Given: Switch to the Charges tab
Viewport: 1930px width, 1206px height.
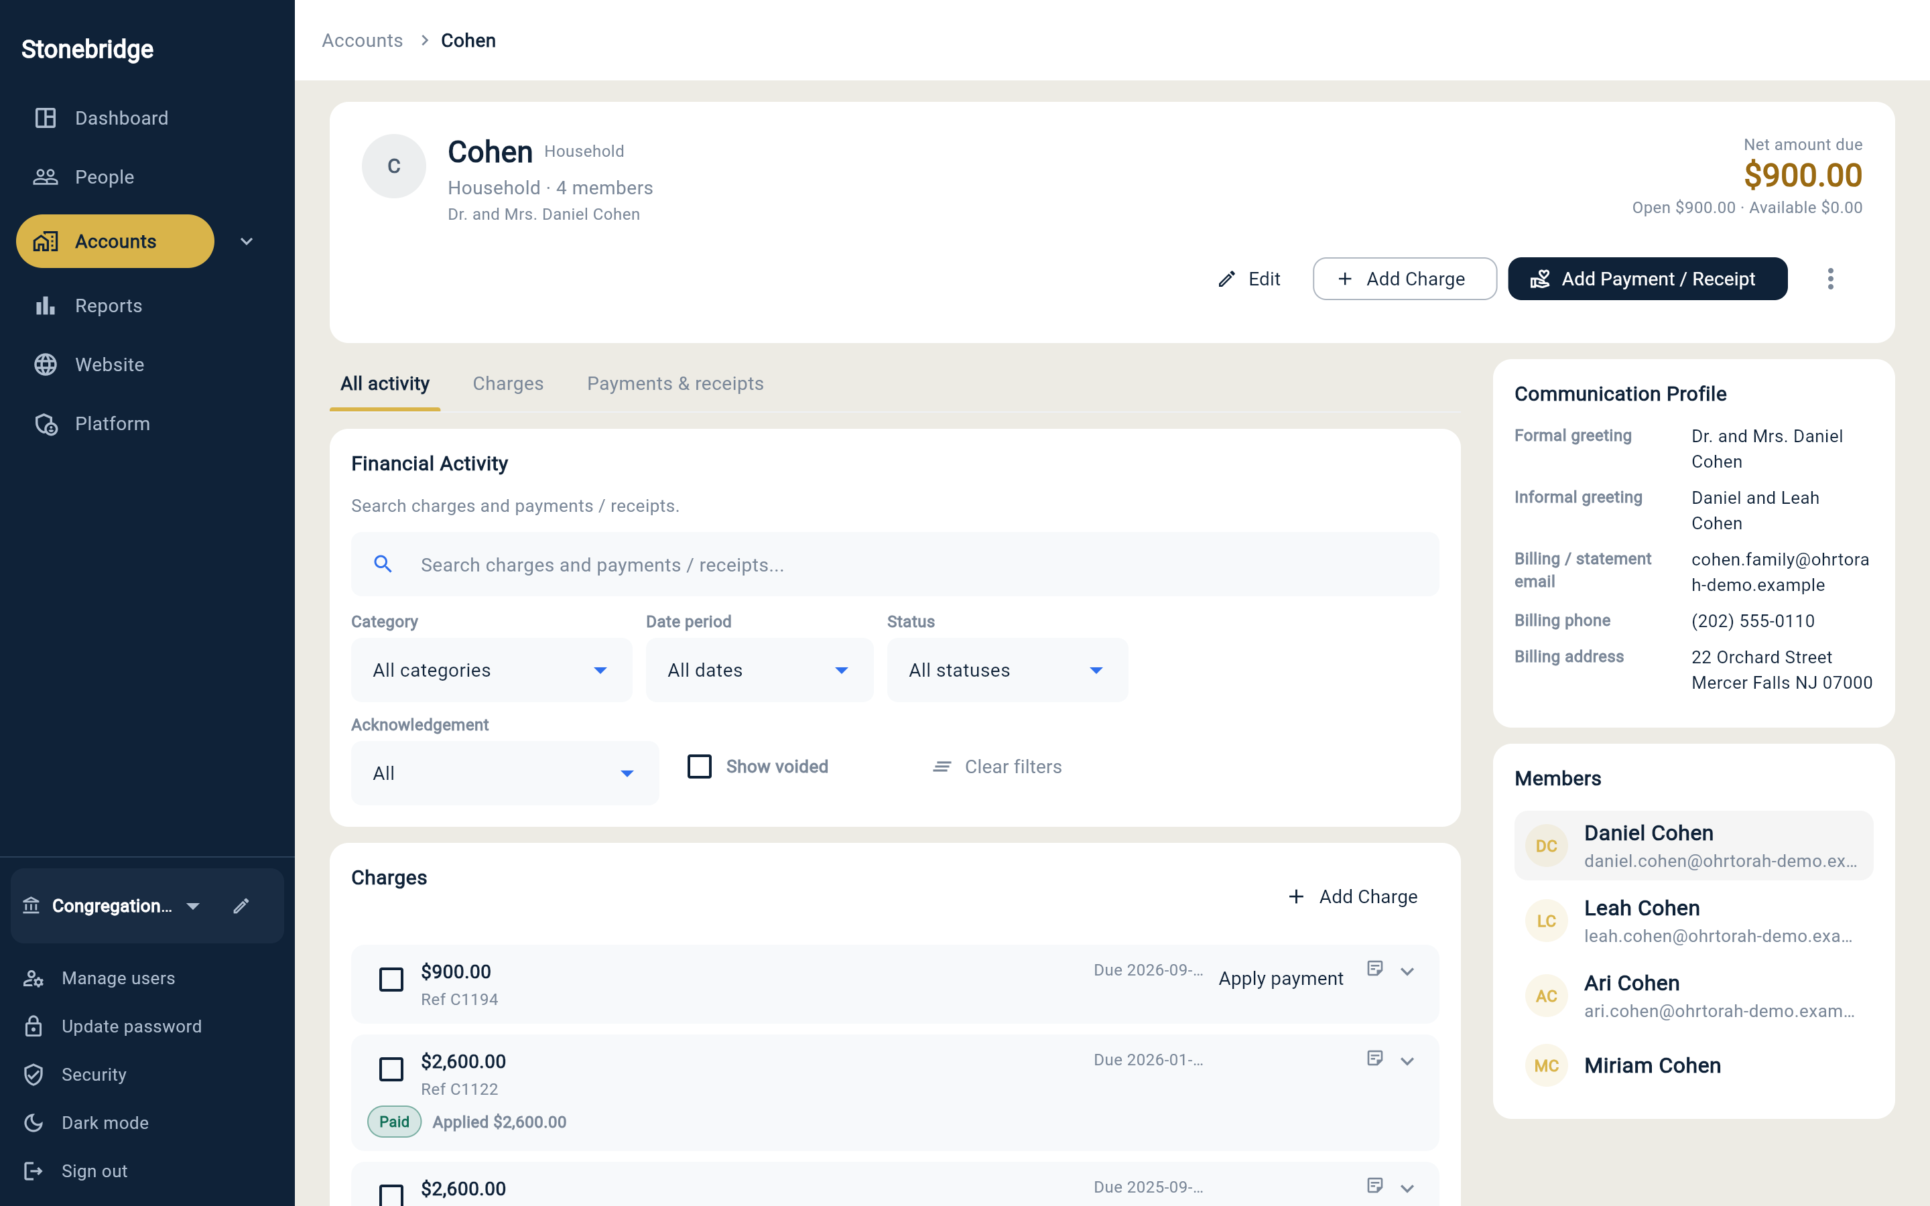Looking at the screenshot, I should (x=508, y=384).
